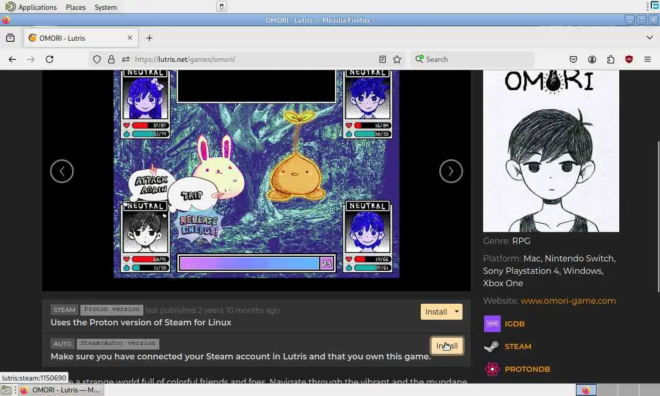
Task: Click the STEAM runner badge
Action: (x=64, y=310)
